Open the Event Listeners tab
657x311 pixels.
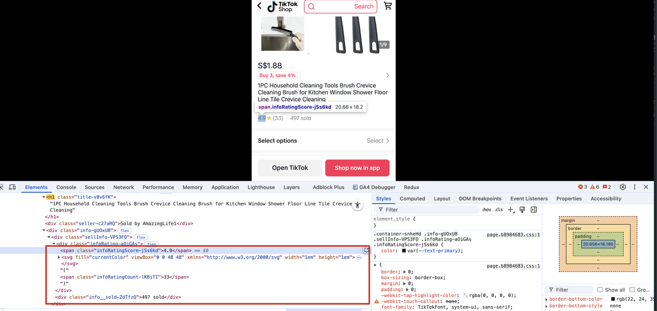pos(529,199)
